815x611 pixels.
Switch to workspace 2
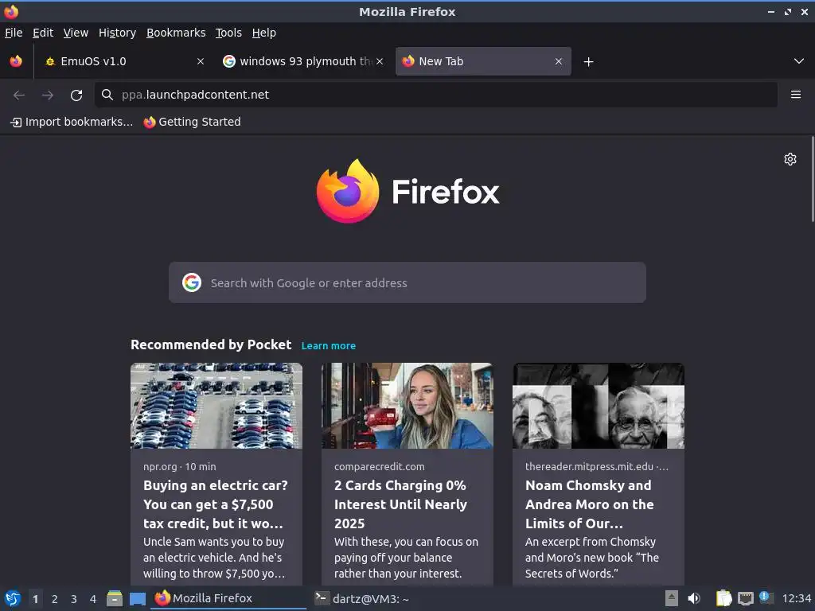55,599
